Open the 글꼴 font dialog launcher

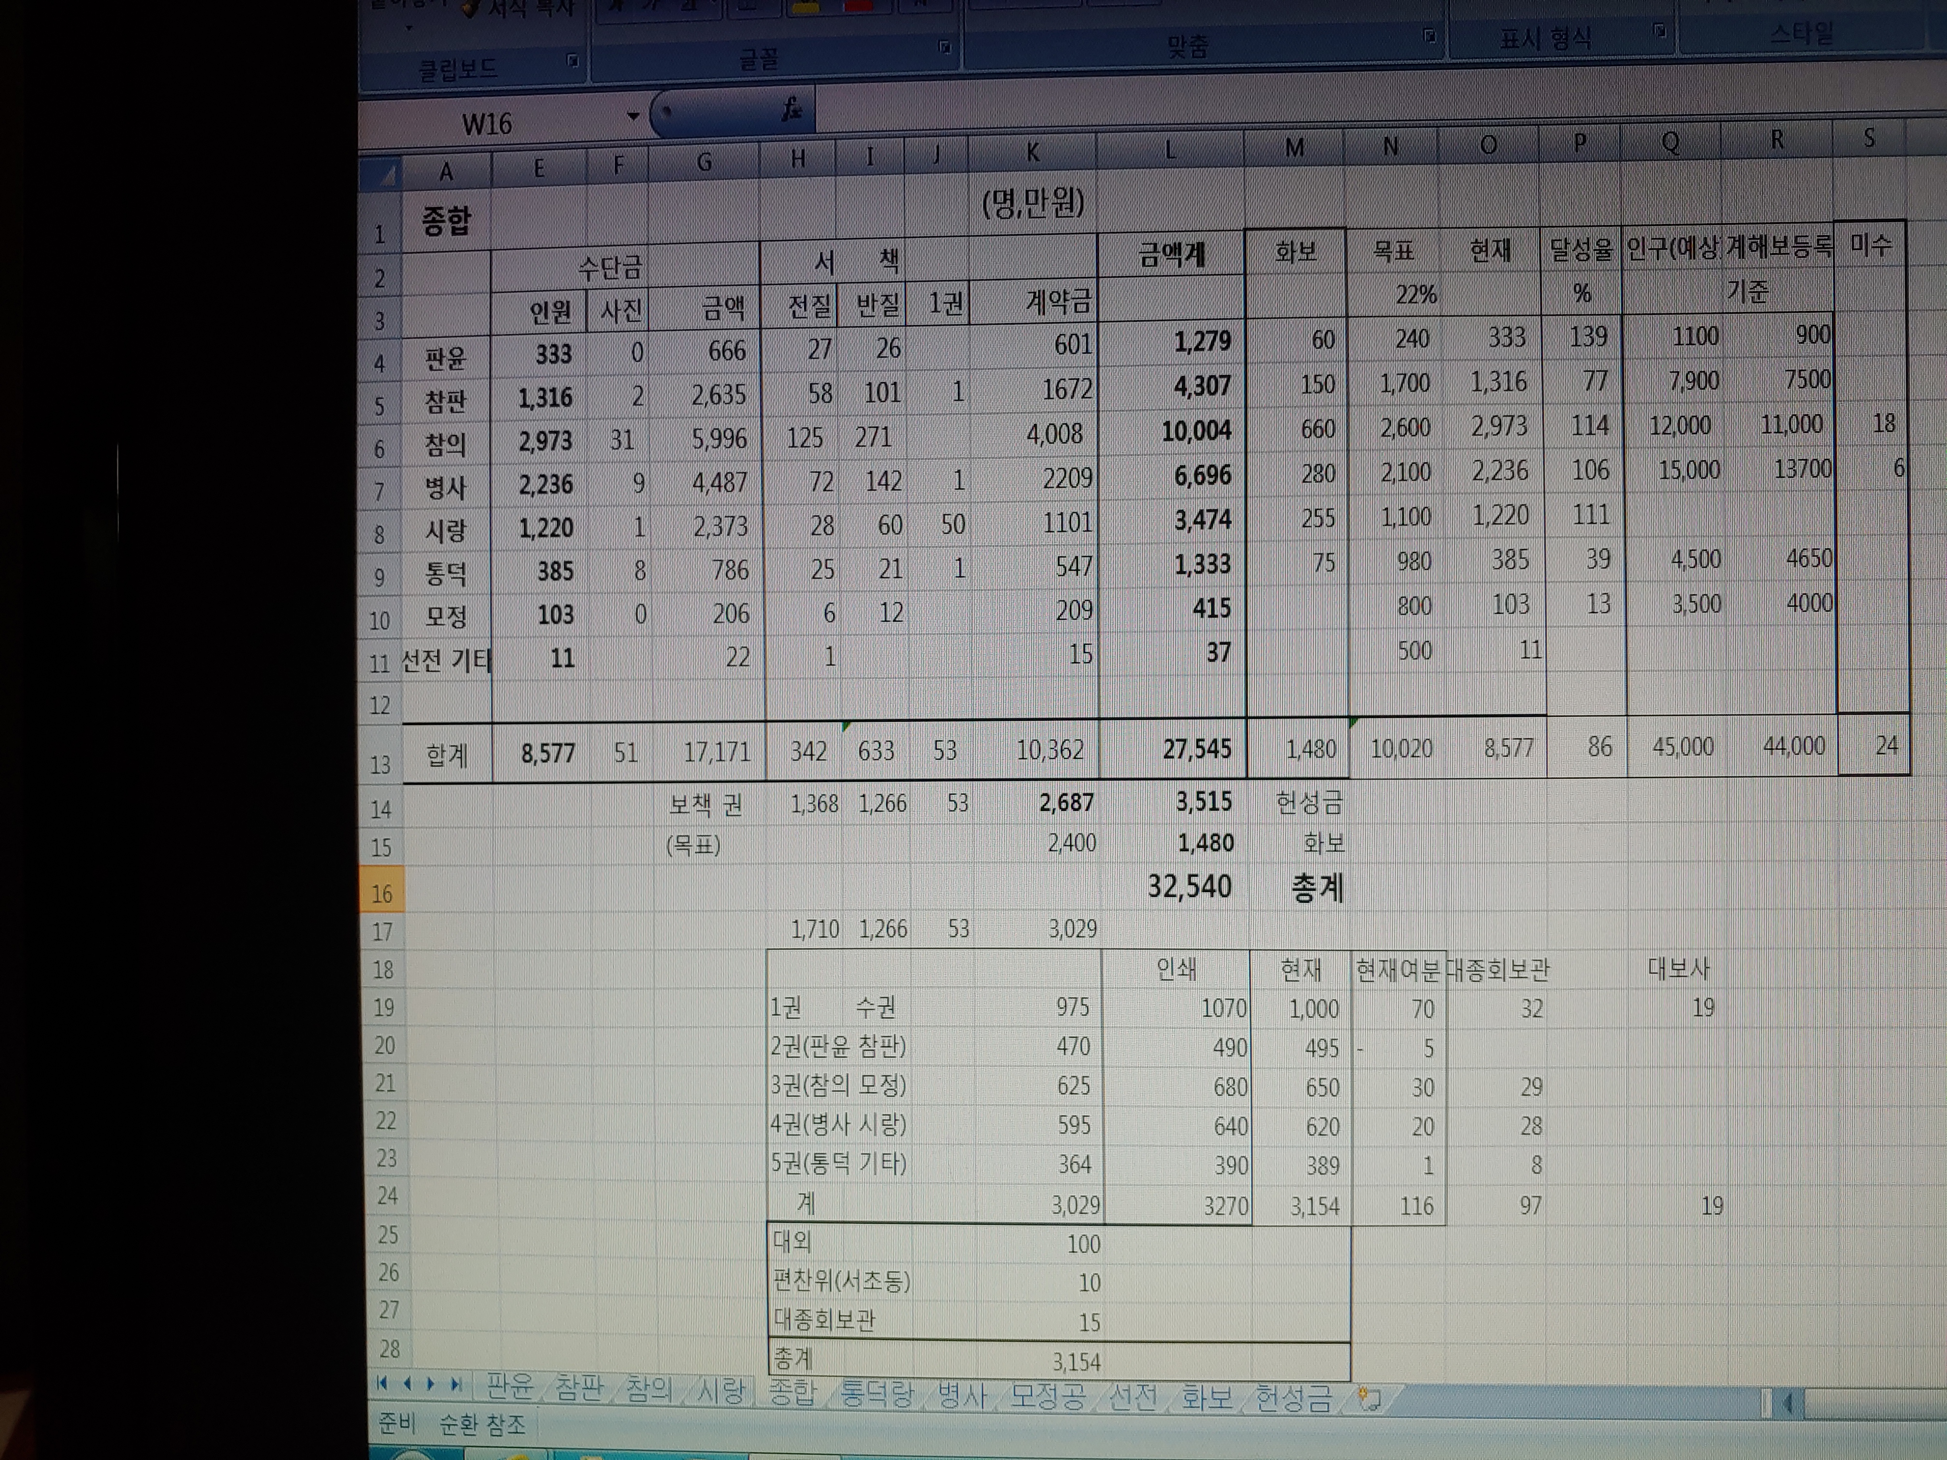coord(945,47)
